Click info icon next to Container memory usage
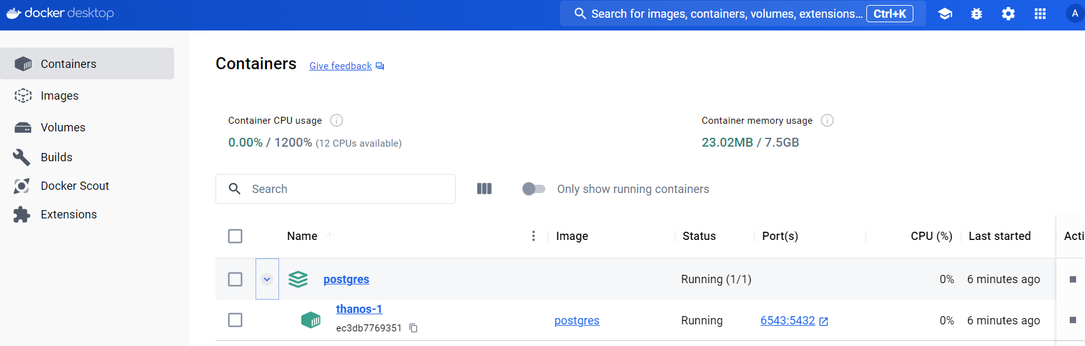 coord(827,121)
